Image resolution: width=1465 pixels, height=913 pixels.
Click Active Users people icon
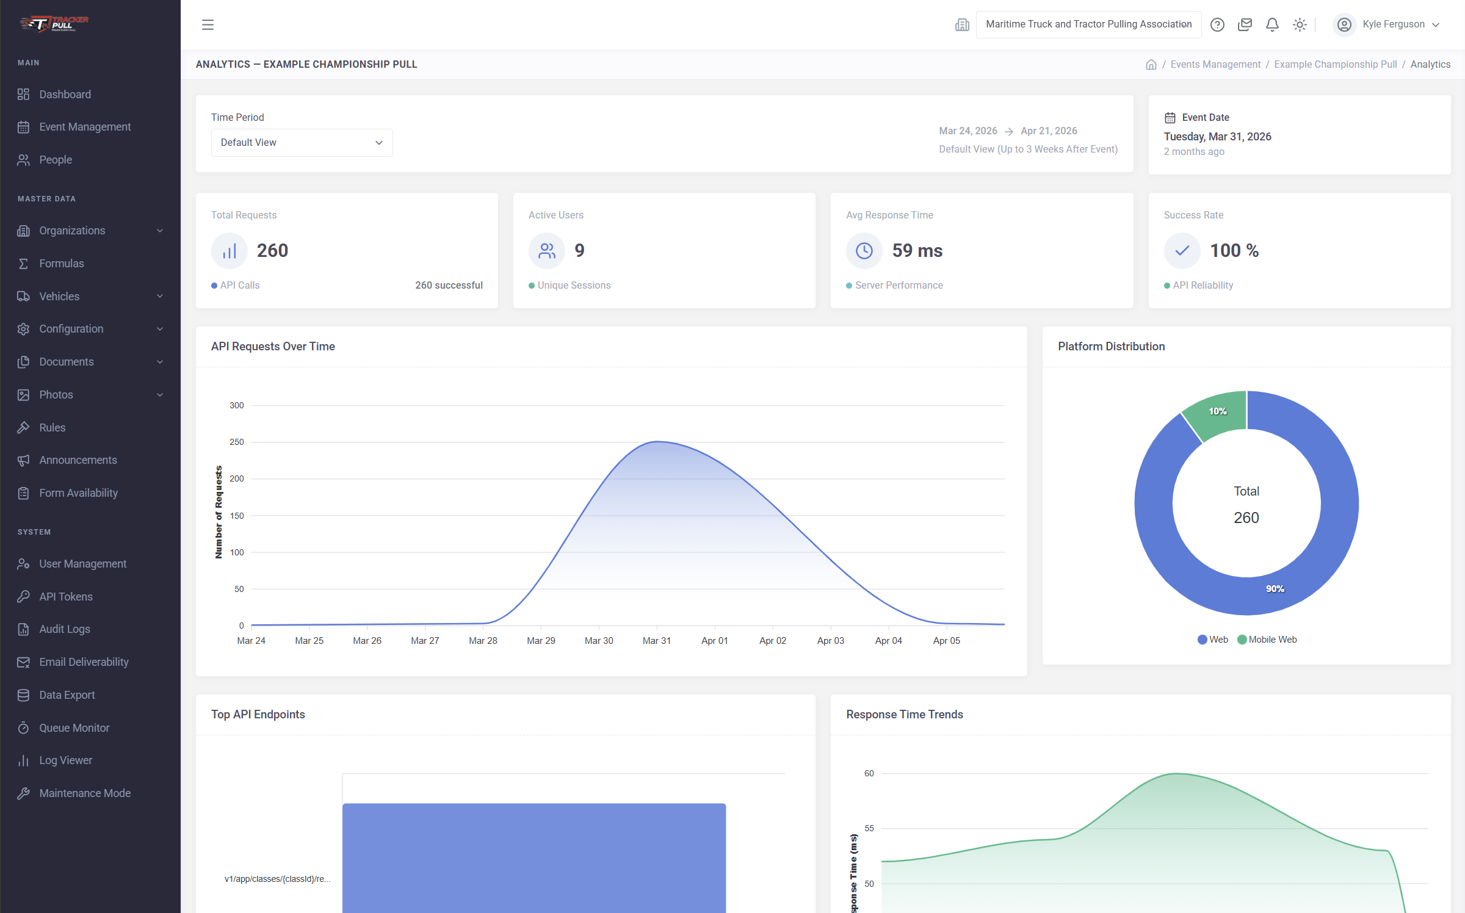coord(546,251)
